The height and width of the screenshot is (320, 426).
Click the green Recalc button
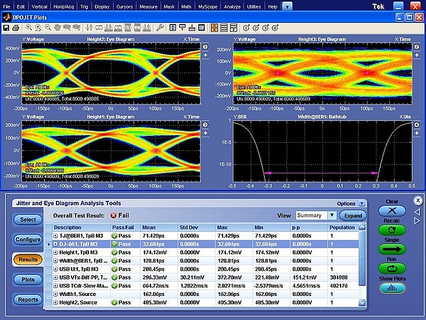pyautogui.click(x=392, y=230)
